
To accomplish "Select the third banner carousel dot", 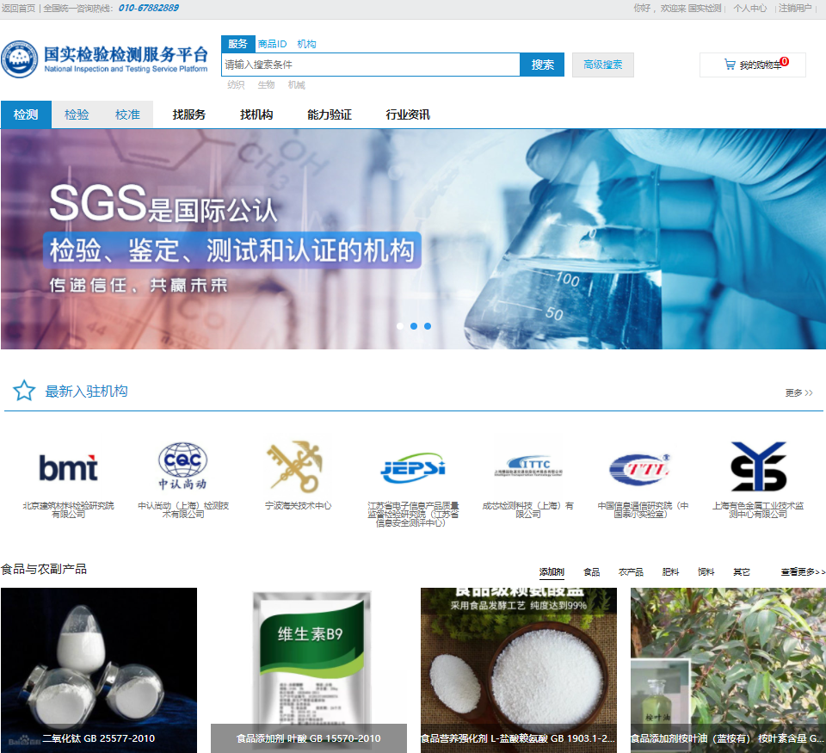I will tap(428, 326).
